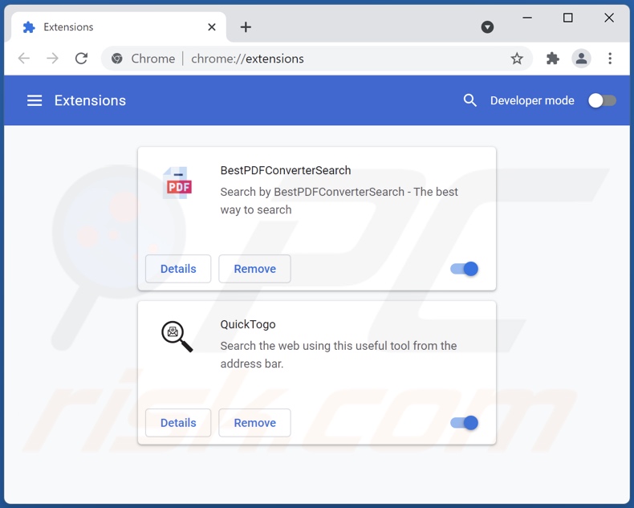Open the Chrome three-dot menu

point(610,59)
